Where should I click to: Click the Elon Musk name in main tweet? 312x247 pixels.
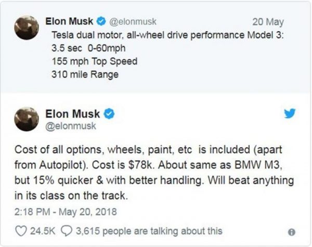[x=73, y=114]
